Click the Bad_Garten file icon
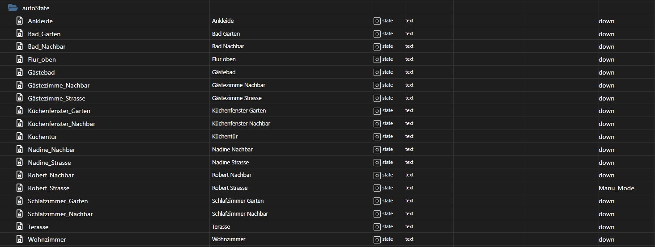Screen dimensions: 655x247 (19, 33)
